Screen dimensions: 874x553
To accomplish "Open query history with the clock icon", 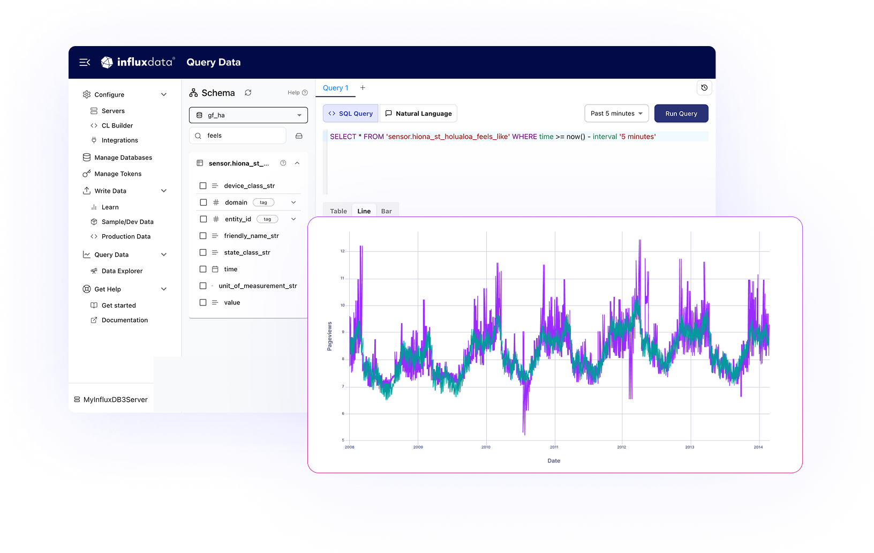I will coord(704,88).
